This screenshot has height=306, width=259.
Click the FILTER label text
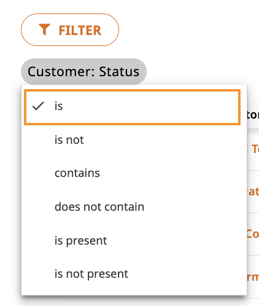[x=80, y=30]
